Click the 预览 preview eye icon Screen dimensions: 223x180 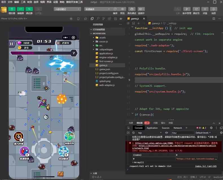(x=122, y=9)
